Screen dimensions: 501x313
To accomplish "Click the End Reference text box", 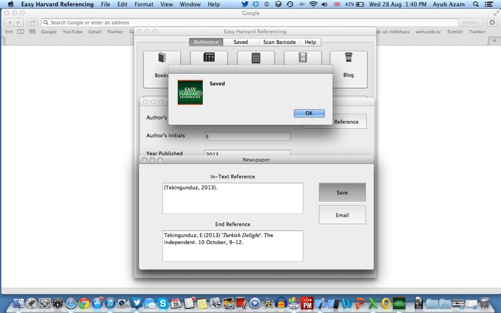I will (232, 246).
